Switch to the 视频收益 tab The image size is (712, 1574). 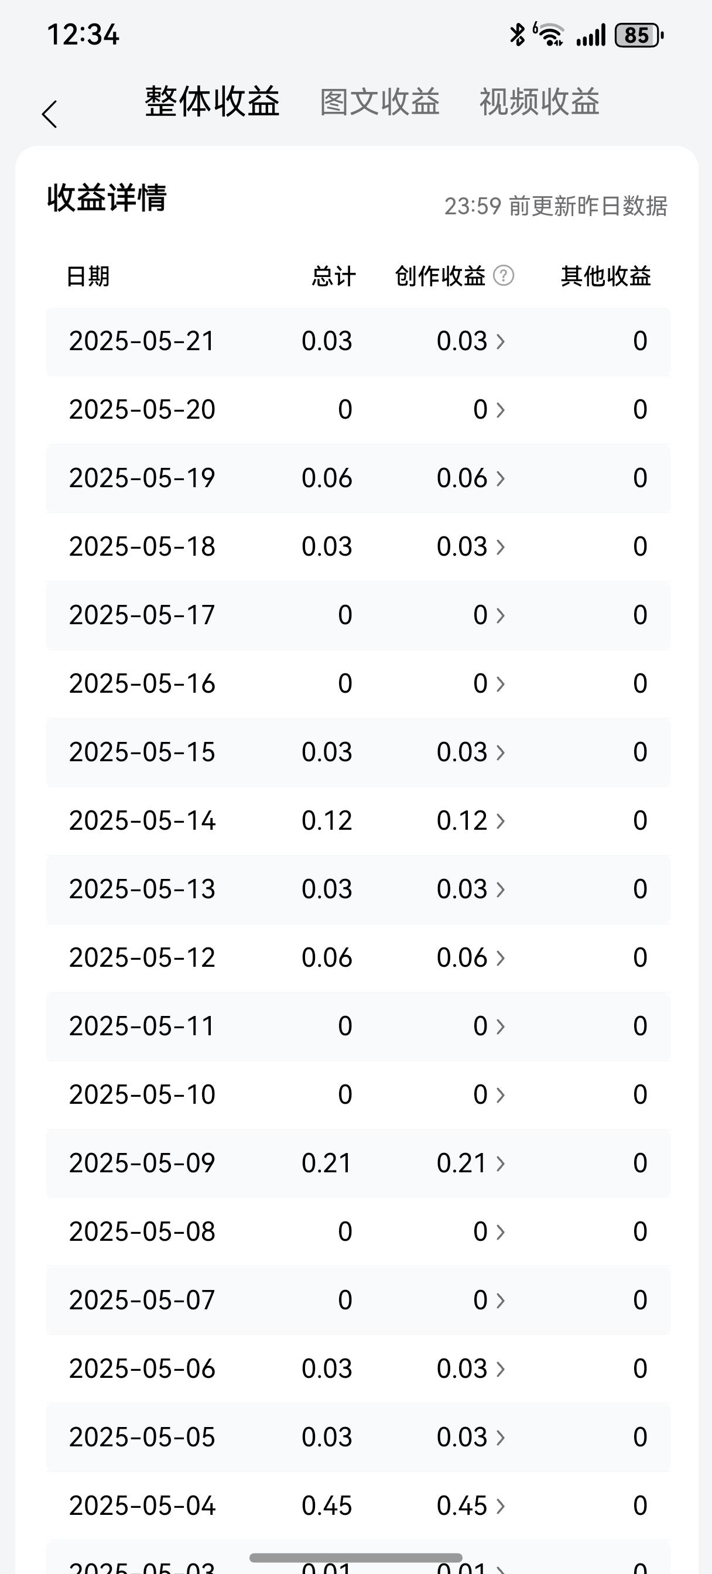pos(539,101)
